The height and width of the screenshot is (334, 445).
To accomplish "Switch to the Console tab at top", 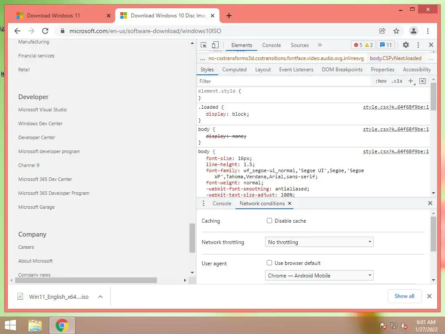I will pyautogui.click(x=271, y=45).
